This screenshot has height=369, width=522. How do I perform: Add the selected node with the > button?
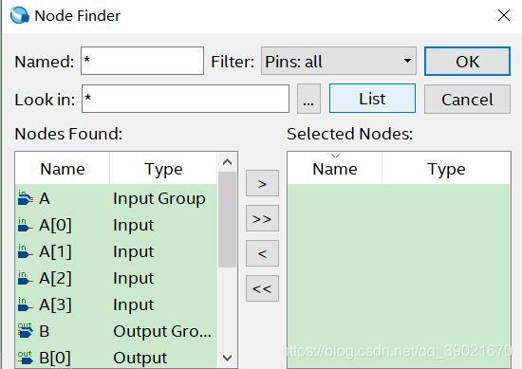(262, 183)
